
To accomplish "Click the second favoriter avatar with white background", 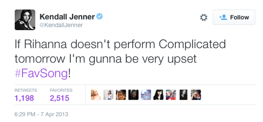I will pos(108,95).
